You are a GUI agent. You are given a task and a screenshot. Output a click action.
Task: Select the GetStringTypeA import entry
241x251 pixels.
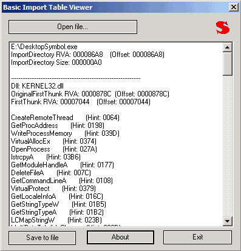click(57, 212)
